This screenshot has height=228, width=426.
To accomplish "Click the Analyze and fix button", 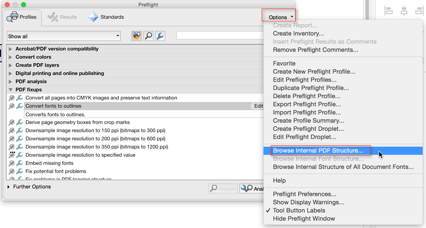I will click(252, 188).
